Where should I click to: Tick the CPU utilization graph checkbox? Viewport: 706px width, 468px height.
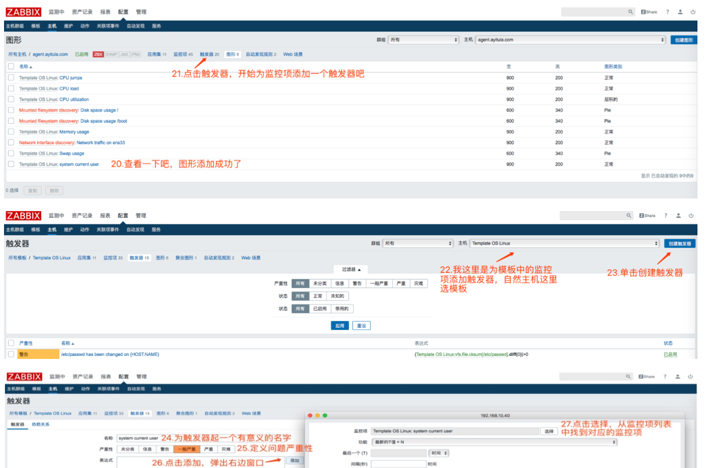pos(11,99)
